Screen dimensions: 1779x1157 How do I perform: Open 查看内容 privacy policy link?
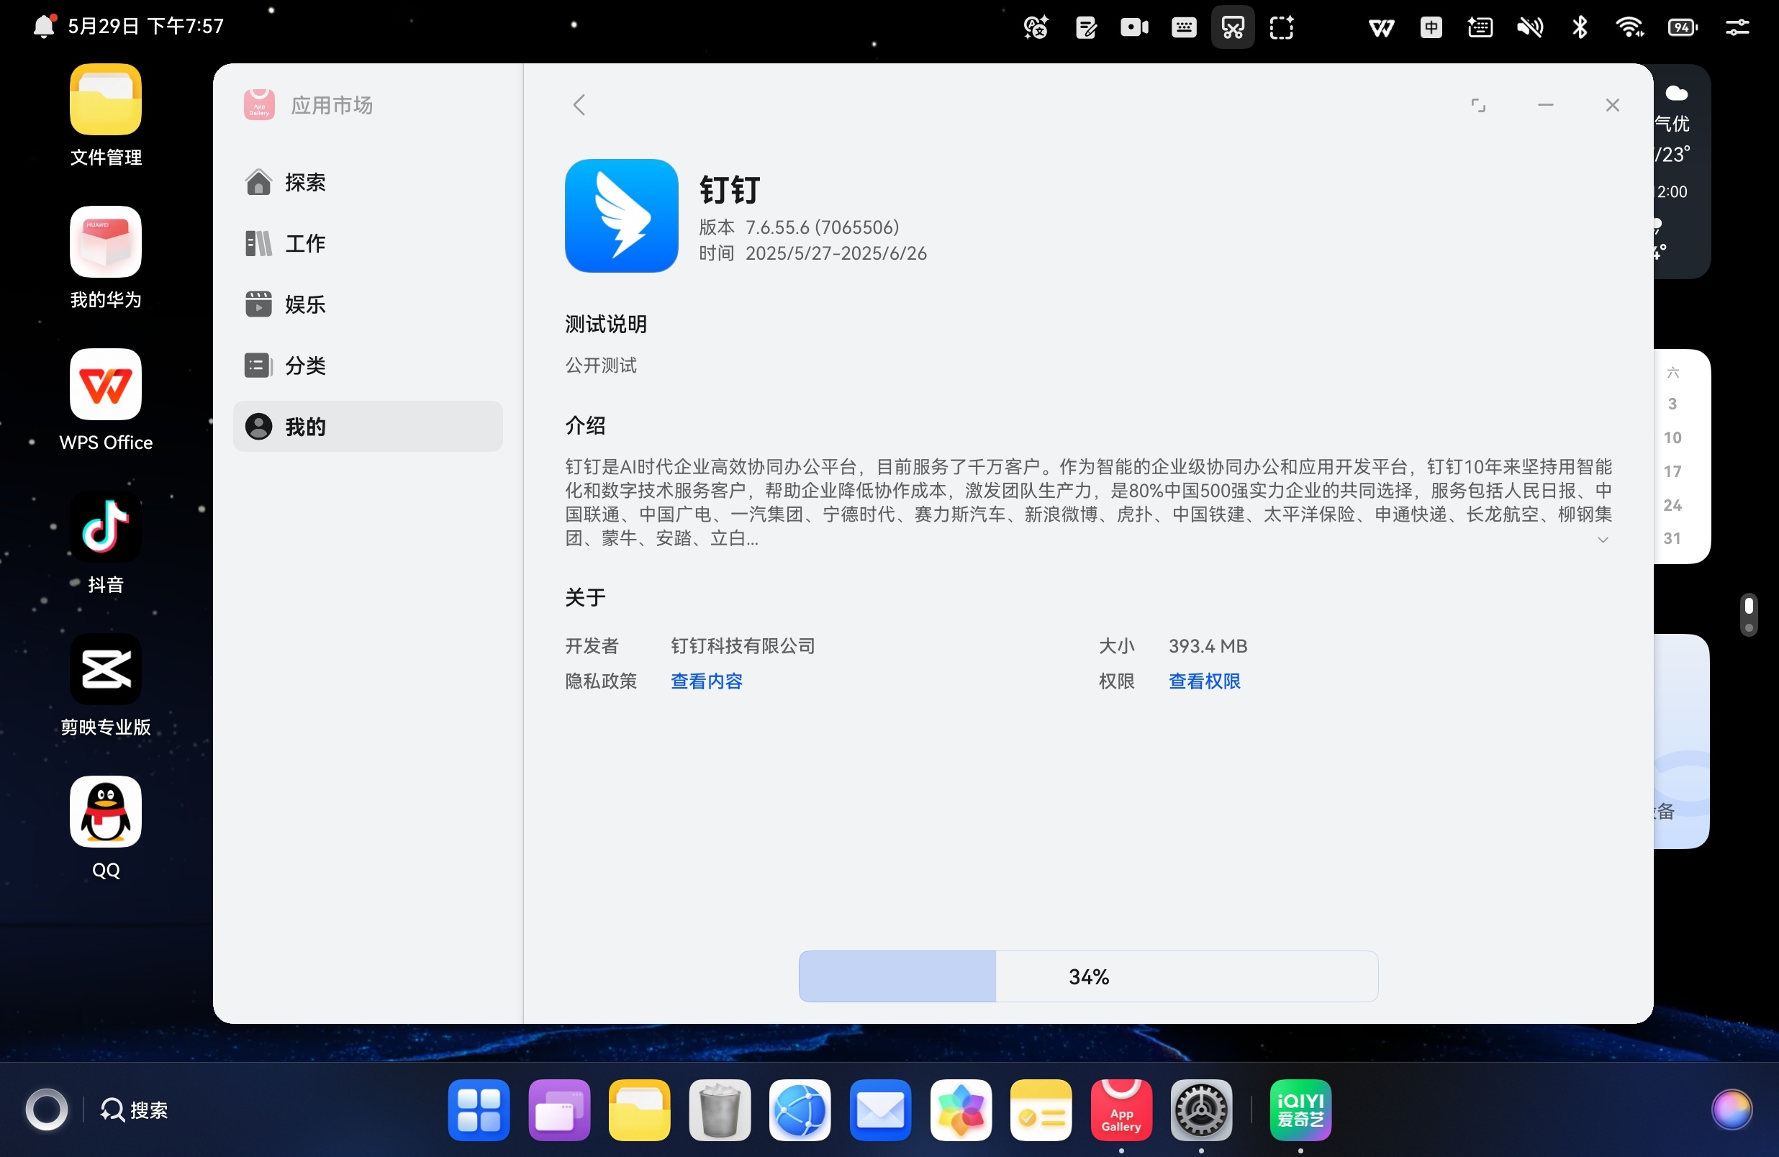click(x=707, y=681)
